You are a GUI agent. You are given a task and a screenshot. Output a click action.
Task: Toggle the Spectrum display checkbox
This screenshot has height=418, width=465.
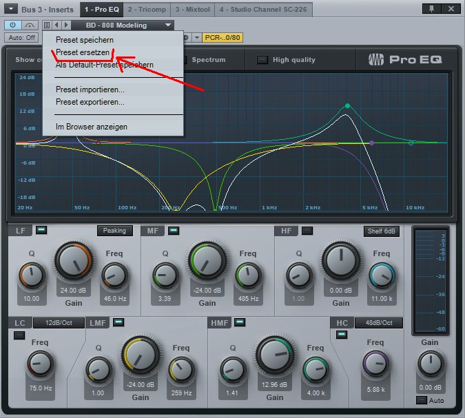point(185,60)
